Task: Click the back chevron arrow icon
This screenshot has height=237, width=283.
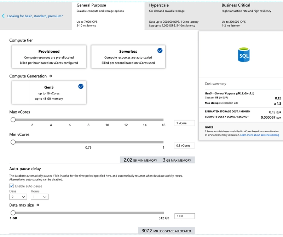Action: point(4,16)
